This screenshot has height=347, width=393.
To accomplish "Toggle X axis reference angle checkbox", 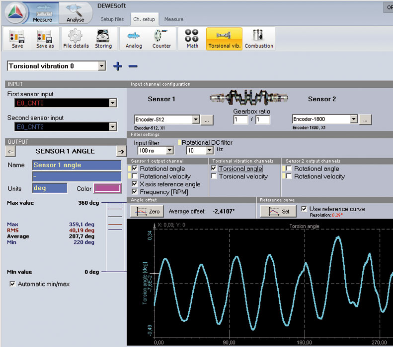I will click(x=135, y=184).
